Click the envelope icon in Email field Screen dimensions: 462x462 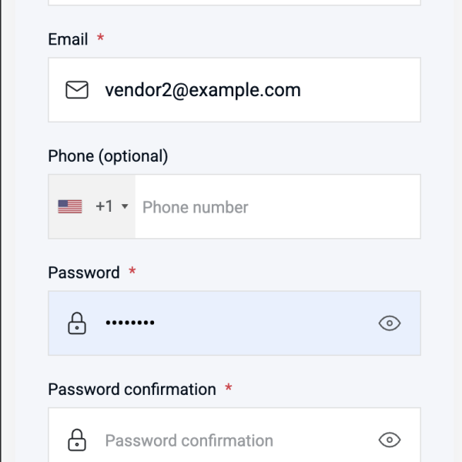pyautogui.click(x=76, y=90)
